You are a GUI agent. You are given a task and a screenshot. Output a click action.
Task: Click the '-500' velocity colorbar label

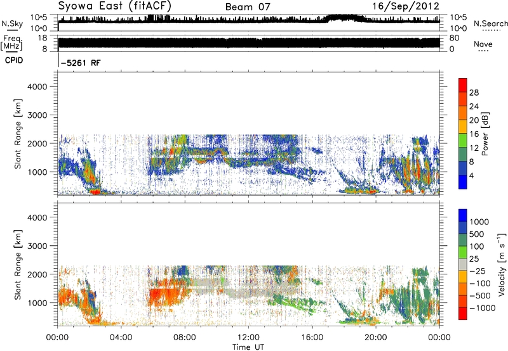480,296
